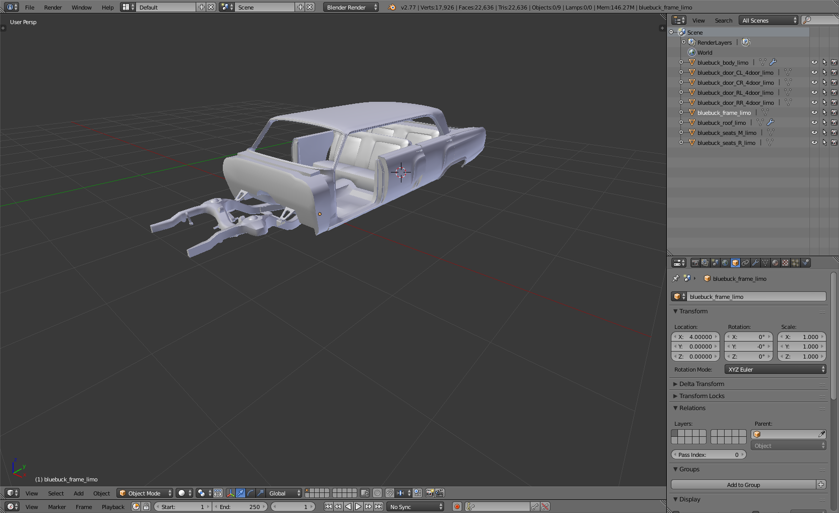The height and width of the screenshot is (513, 839).
Task: Toggle visibility of bluebuck_roof_limo in outliner
Action: pyautogui.click(x=814, y=123)
